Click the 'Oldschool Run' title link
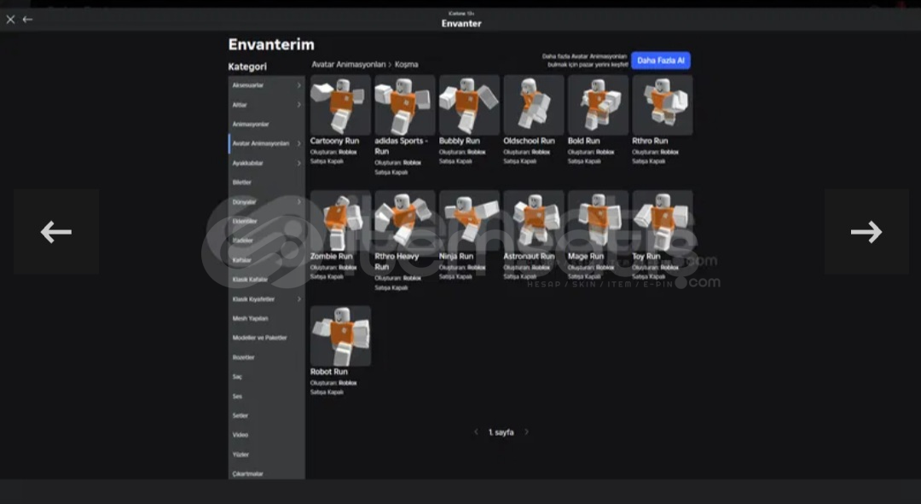921x504 pixels. (529, 141)
